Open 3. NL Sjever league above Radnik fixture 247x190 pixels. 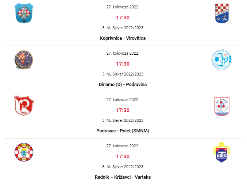point(123,167)
